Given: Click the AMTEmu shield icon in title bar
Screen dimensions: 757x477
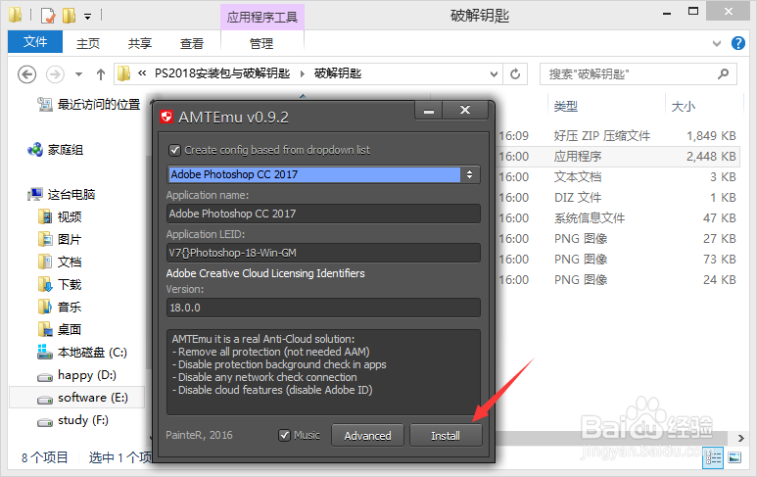Looking at the screenshot, I should point(166,117).
